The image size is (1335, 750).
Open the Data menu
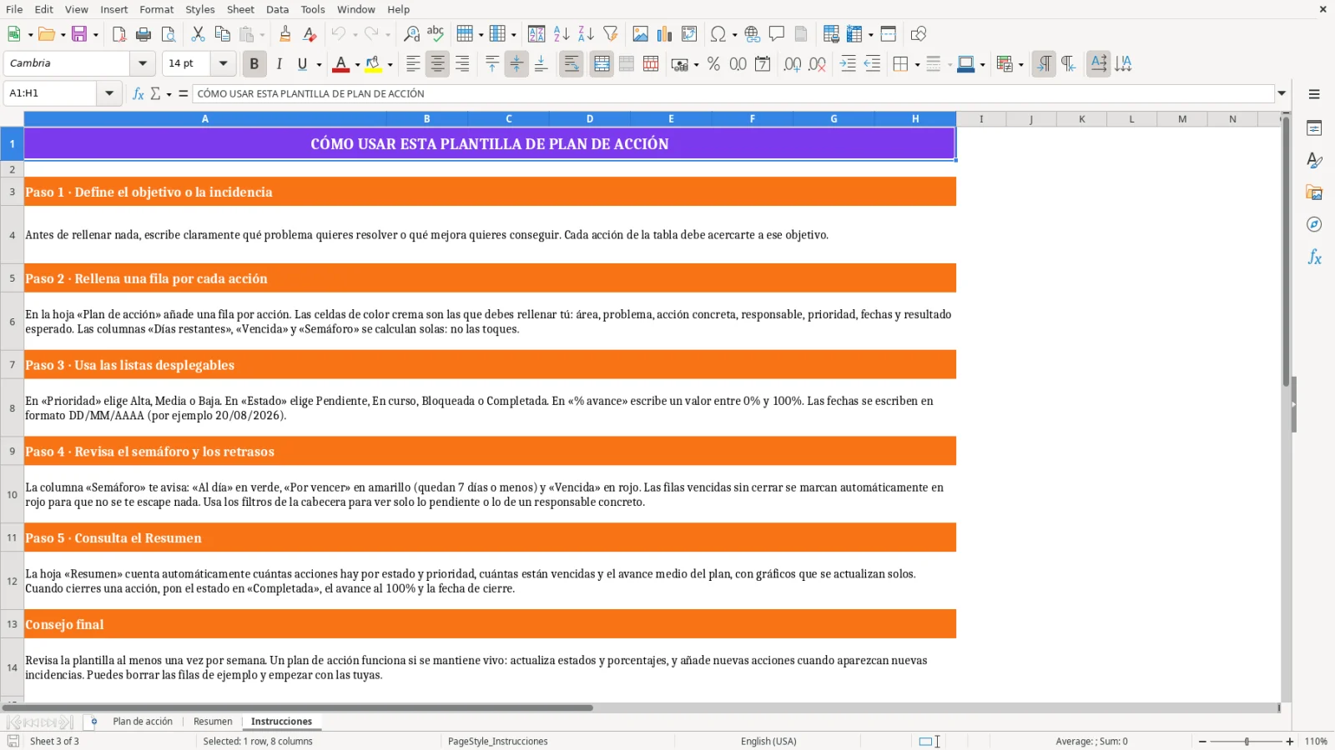(277, 9)
